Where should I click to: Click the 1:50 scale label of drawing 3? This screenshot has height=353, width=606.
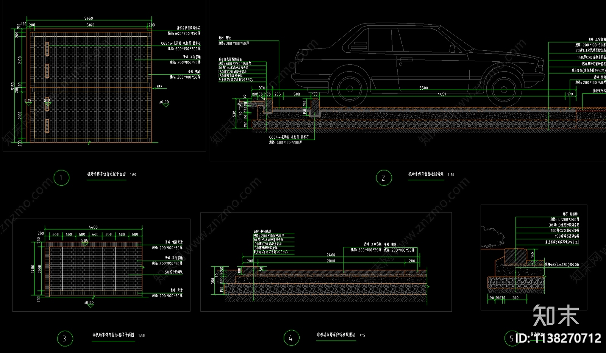click(x=141, y=336)
